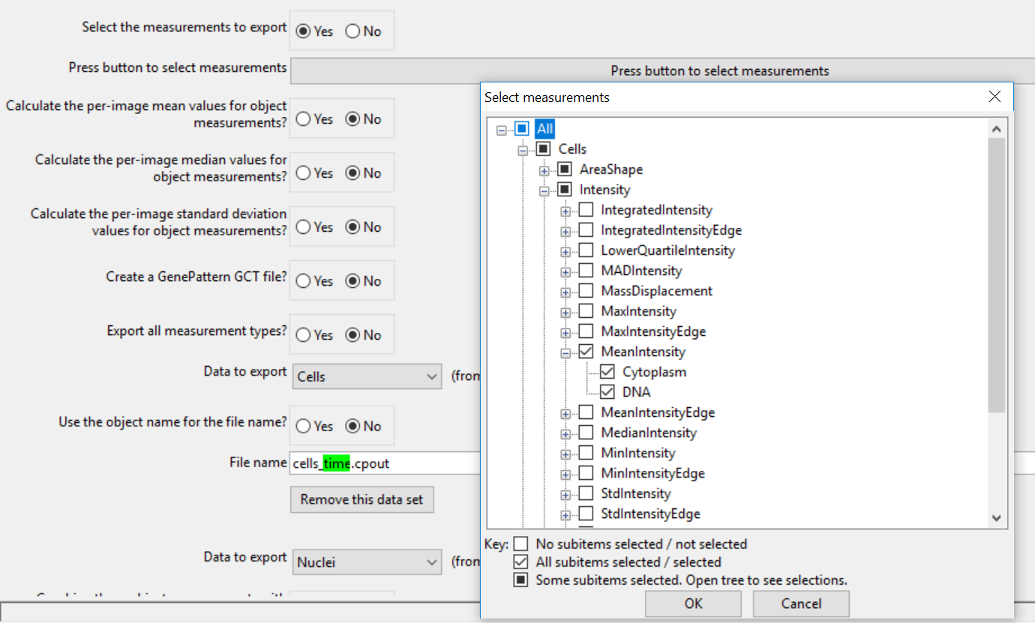The width and height of the screenshot is (1035, 623).
Task: Uncheck the Cytoplasm checkbox under MeanIntensity
Action: [x=607, y=372]
